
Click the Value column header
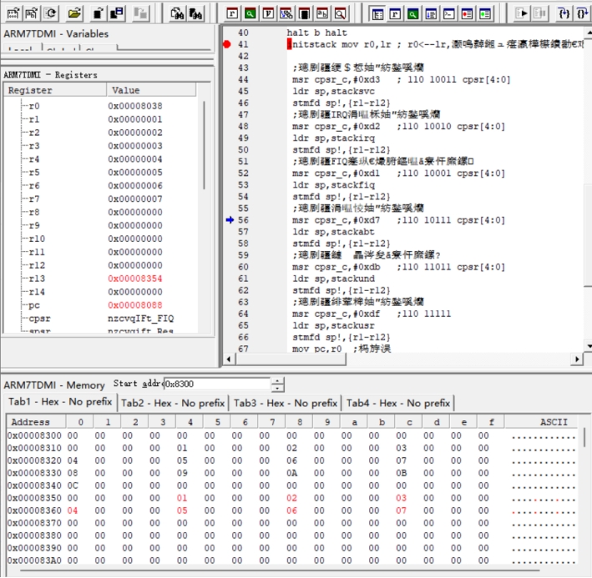coord(151,90)
